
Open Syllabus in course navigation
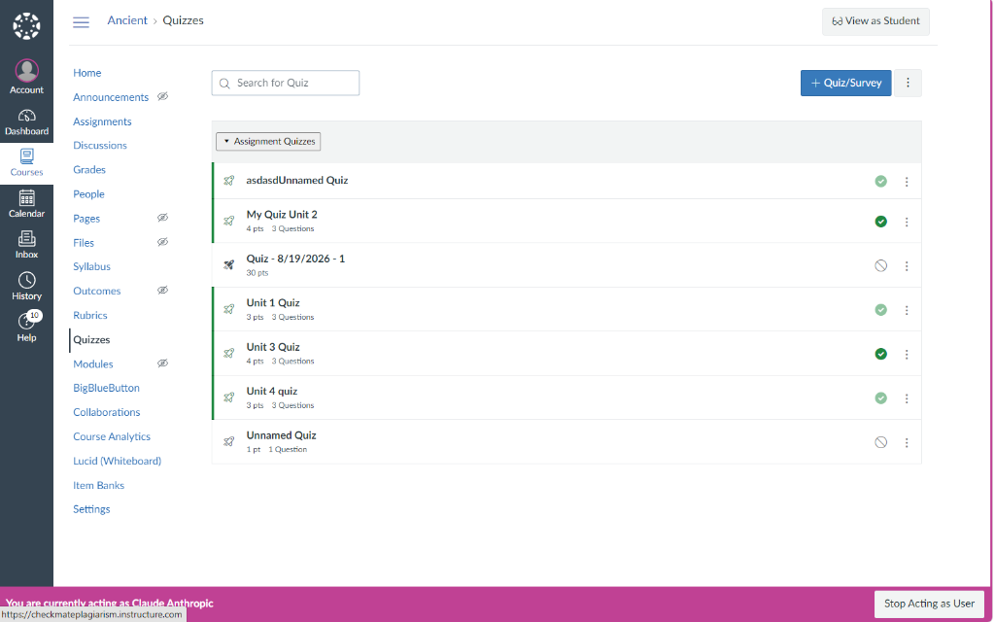pyautogui.click(x=92, y=266)
